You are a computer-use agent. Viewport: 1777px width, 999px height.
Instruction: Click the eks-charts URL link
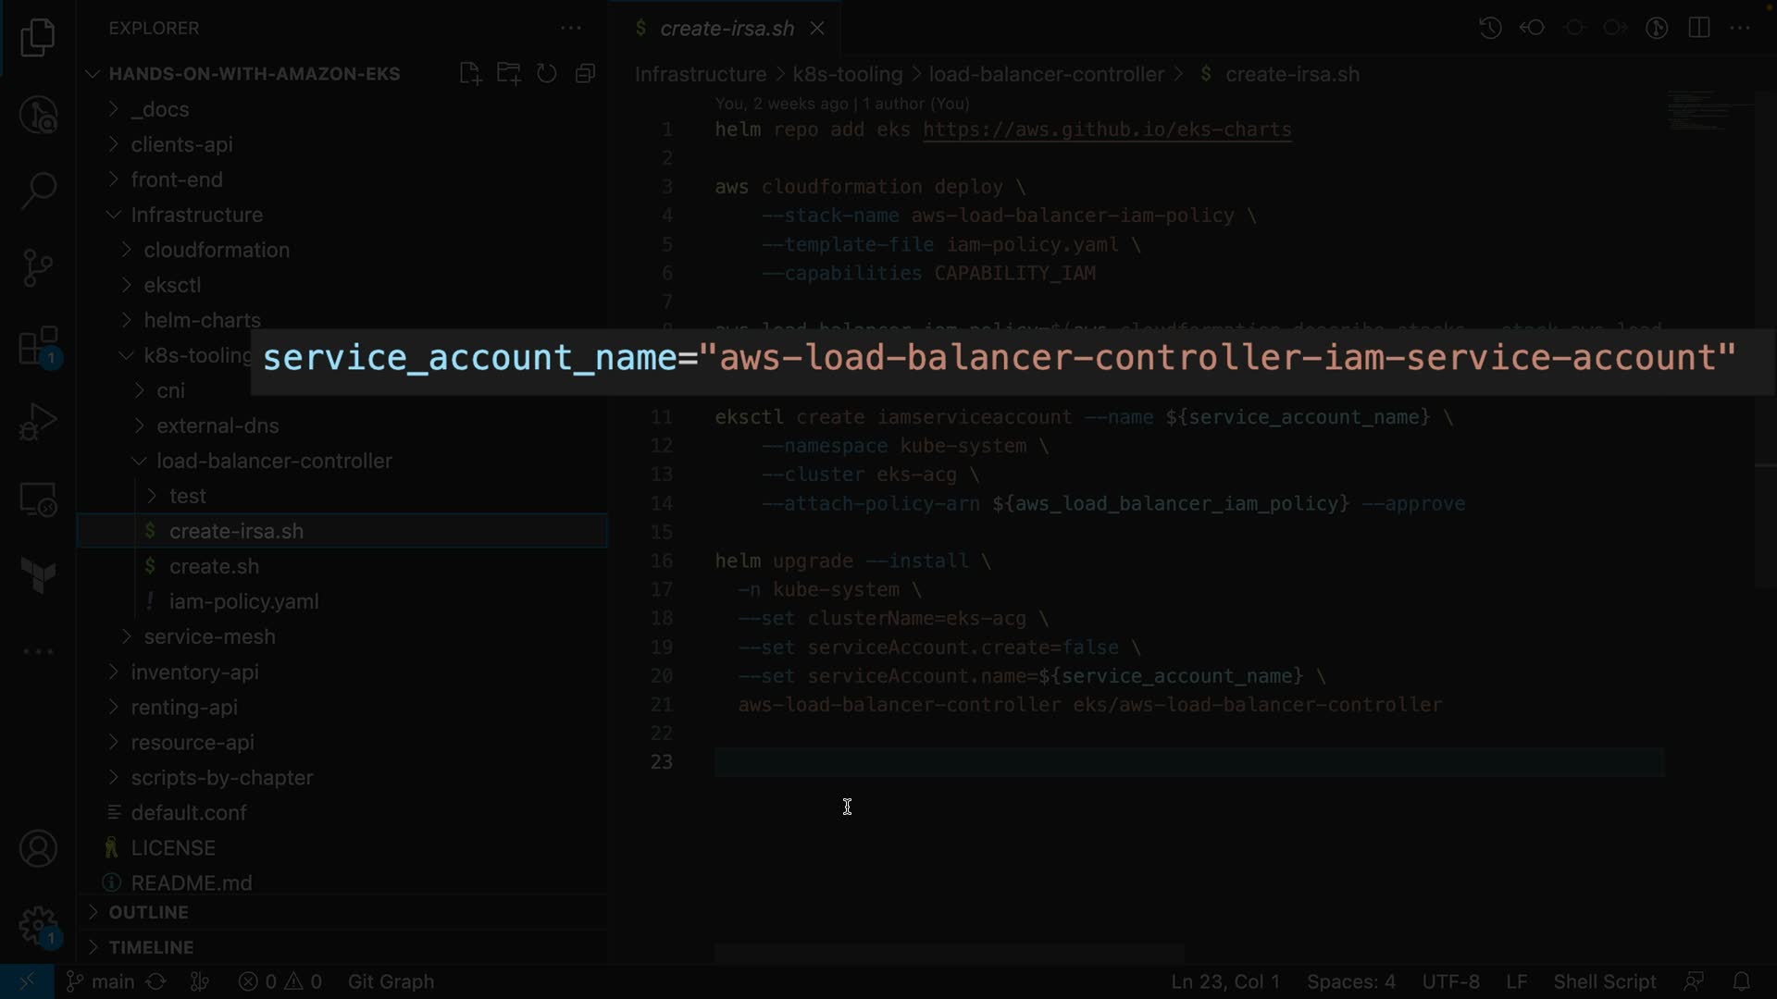coord(1107,129)
